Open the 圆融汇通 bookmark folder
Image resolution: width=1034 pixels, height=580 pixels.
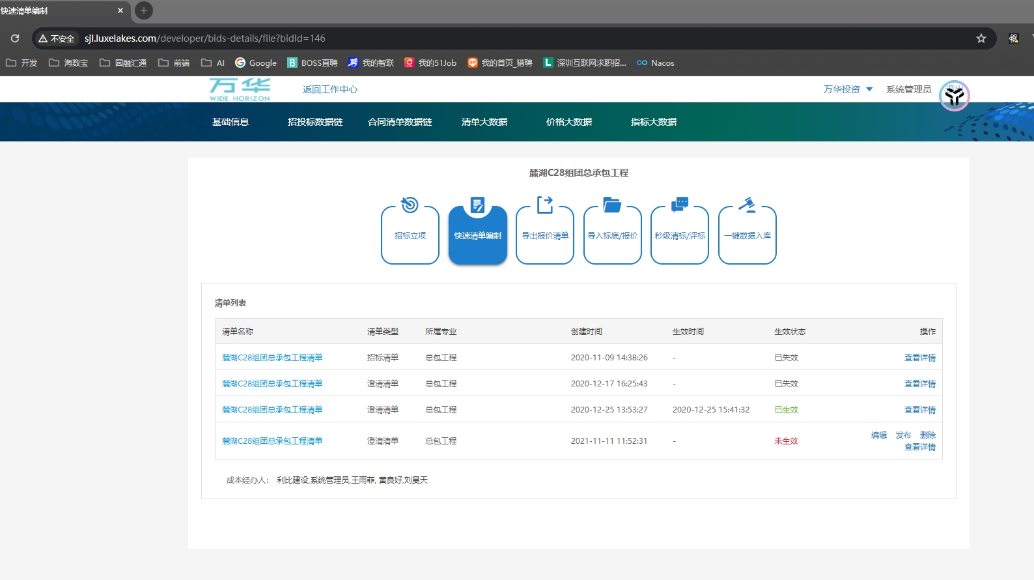point(123,63)
